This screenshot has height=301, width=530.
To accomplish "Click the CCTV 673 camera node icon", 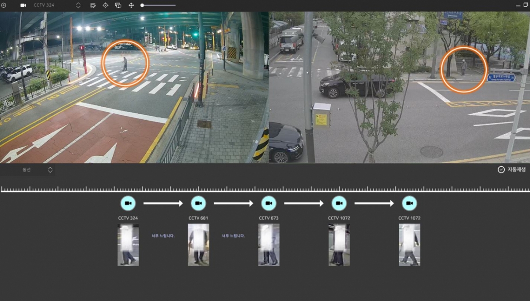I will (269, 203).
